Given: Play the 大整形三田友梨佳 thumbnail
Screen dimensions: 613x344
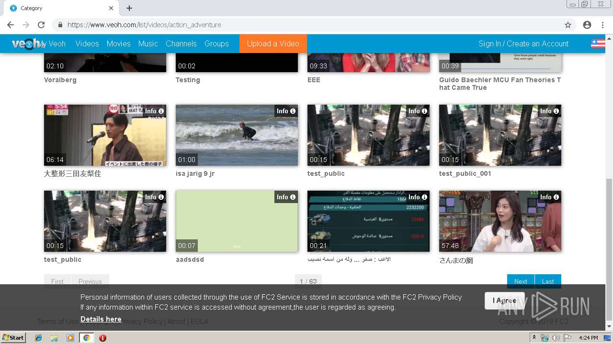Looking at the screenshot, I should 105,135.
